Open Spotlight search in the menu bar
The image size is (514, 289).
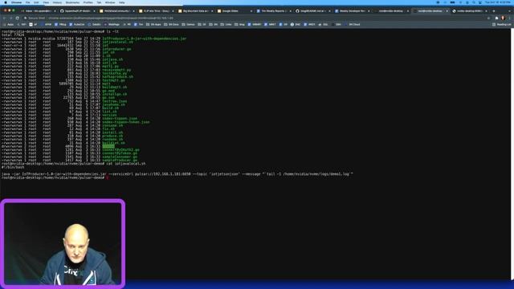(473, 2)
